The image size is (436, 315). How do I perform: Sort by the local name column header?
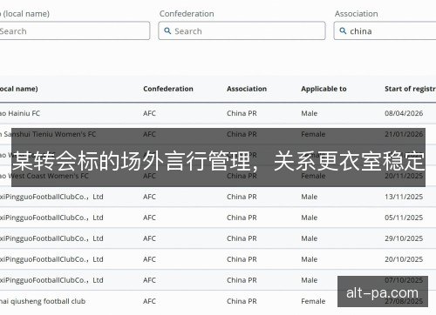point(19,89)
